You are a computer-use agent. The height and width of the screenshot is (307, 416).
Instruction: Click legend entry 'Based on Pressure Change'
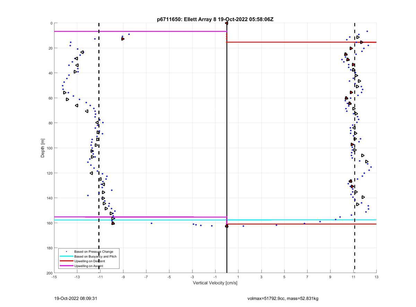point(94,251)
